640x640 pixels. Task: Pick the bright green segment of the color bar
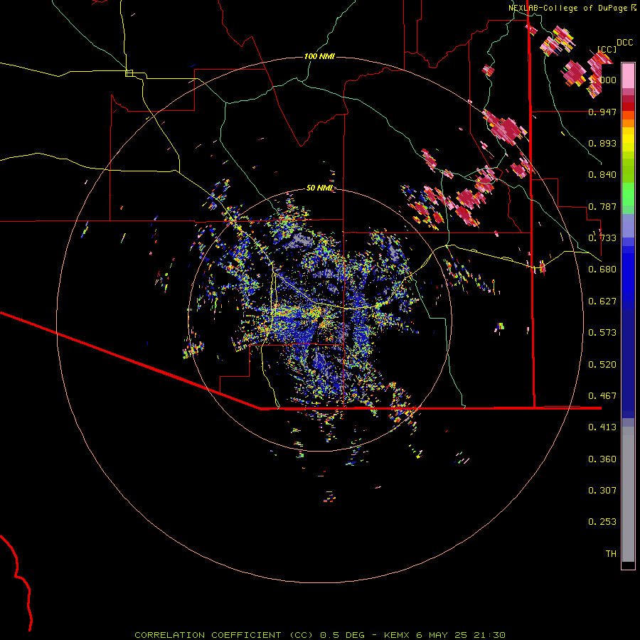point(628,194)
